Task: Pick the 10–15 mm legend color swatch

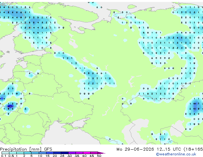Action: (42, 153)
